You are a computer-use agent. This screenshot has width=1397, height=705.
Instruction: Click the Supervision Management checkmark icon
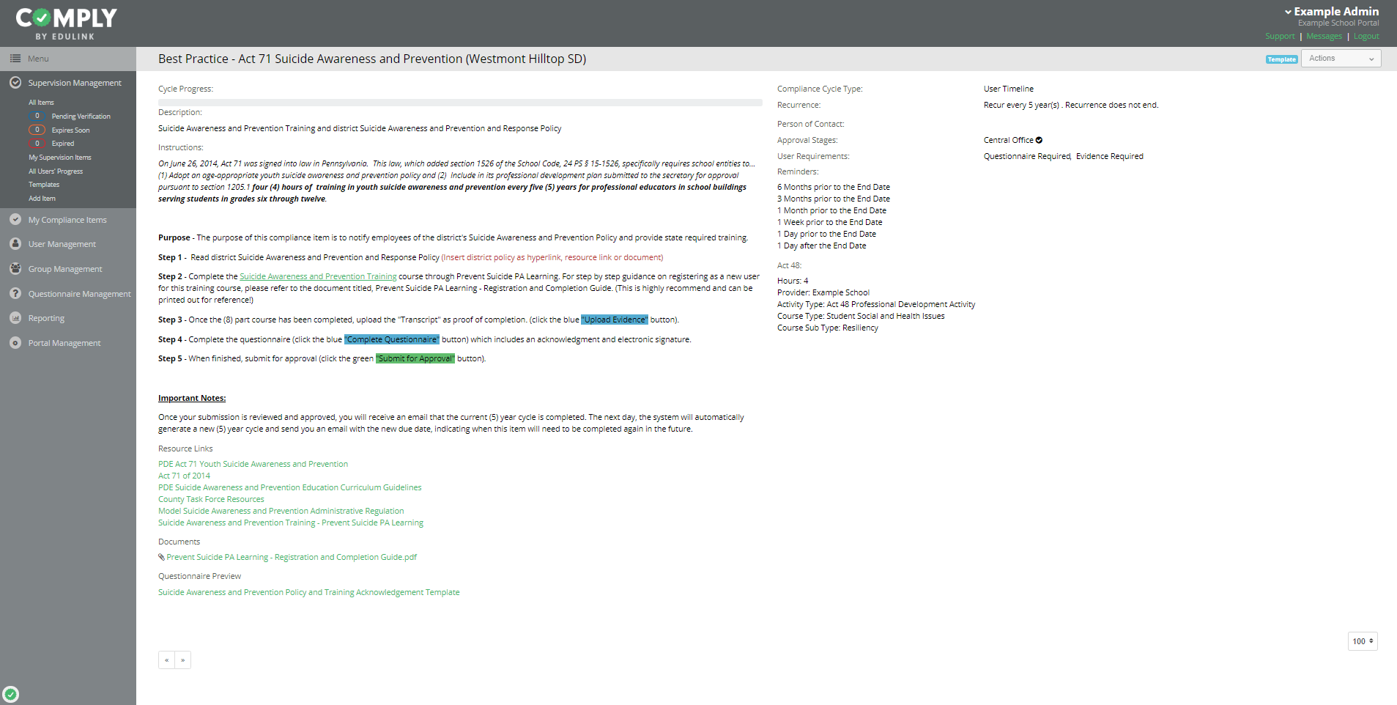pos(15,83)
